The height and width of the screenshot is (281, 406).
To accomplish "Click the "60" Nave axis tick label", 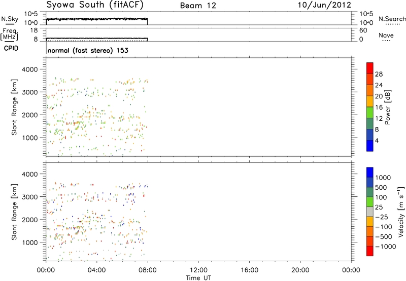I will click(363, 30).
